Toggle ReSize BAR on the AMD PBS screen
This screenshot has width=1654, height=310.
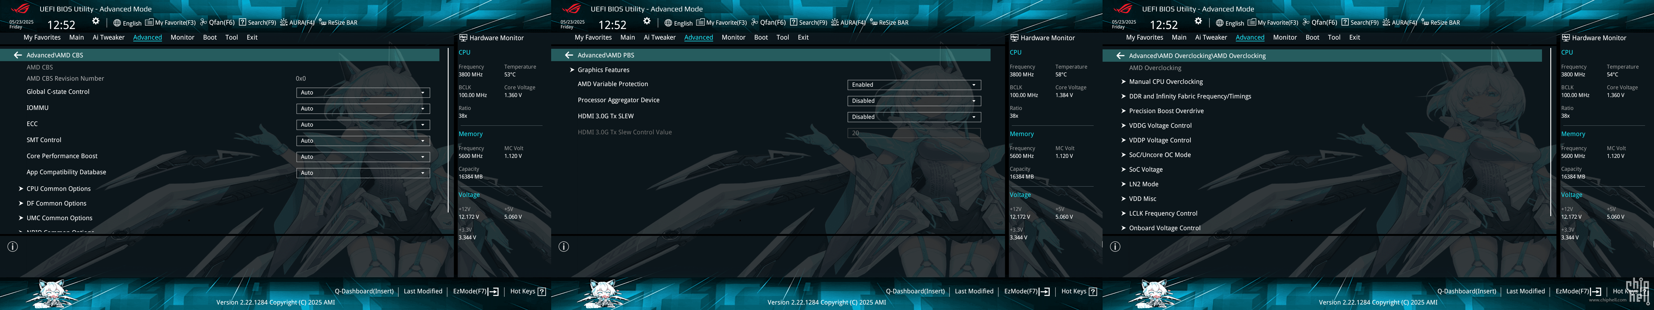point(889,22)
